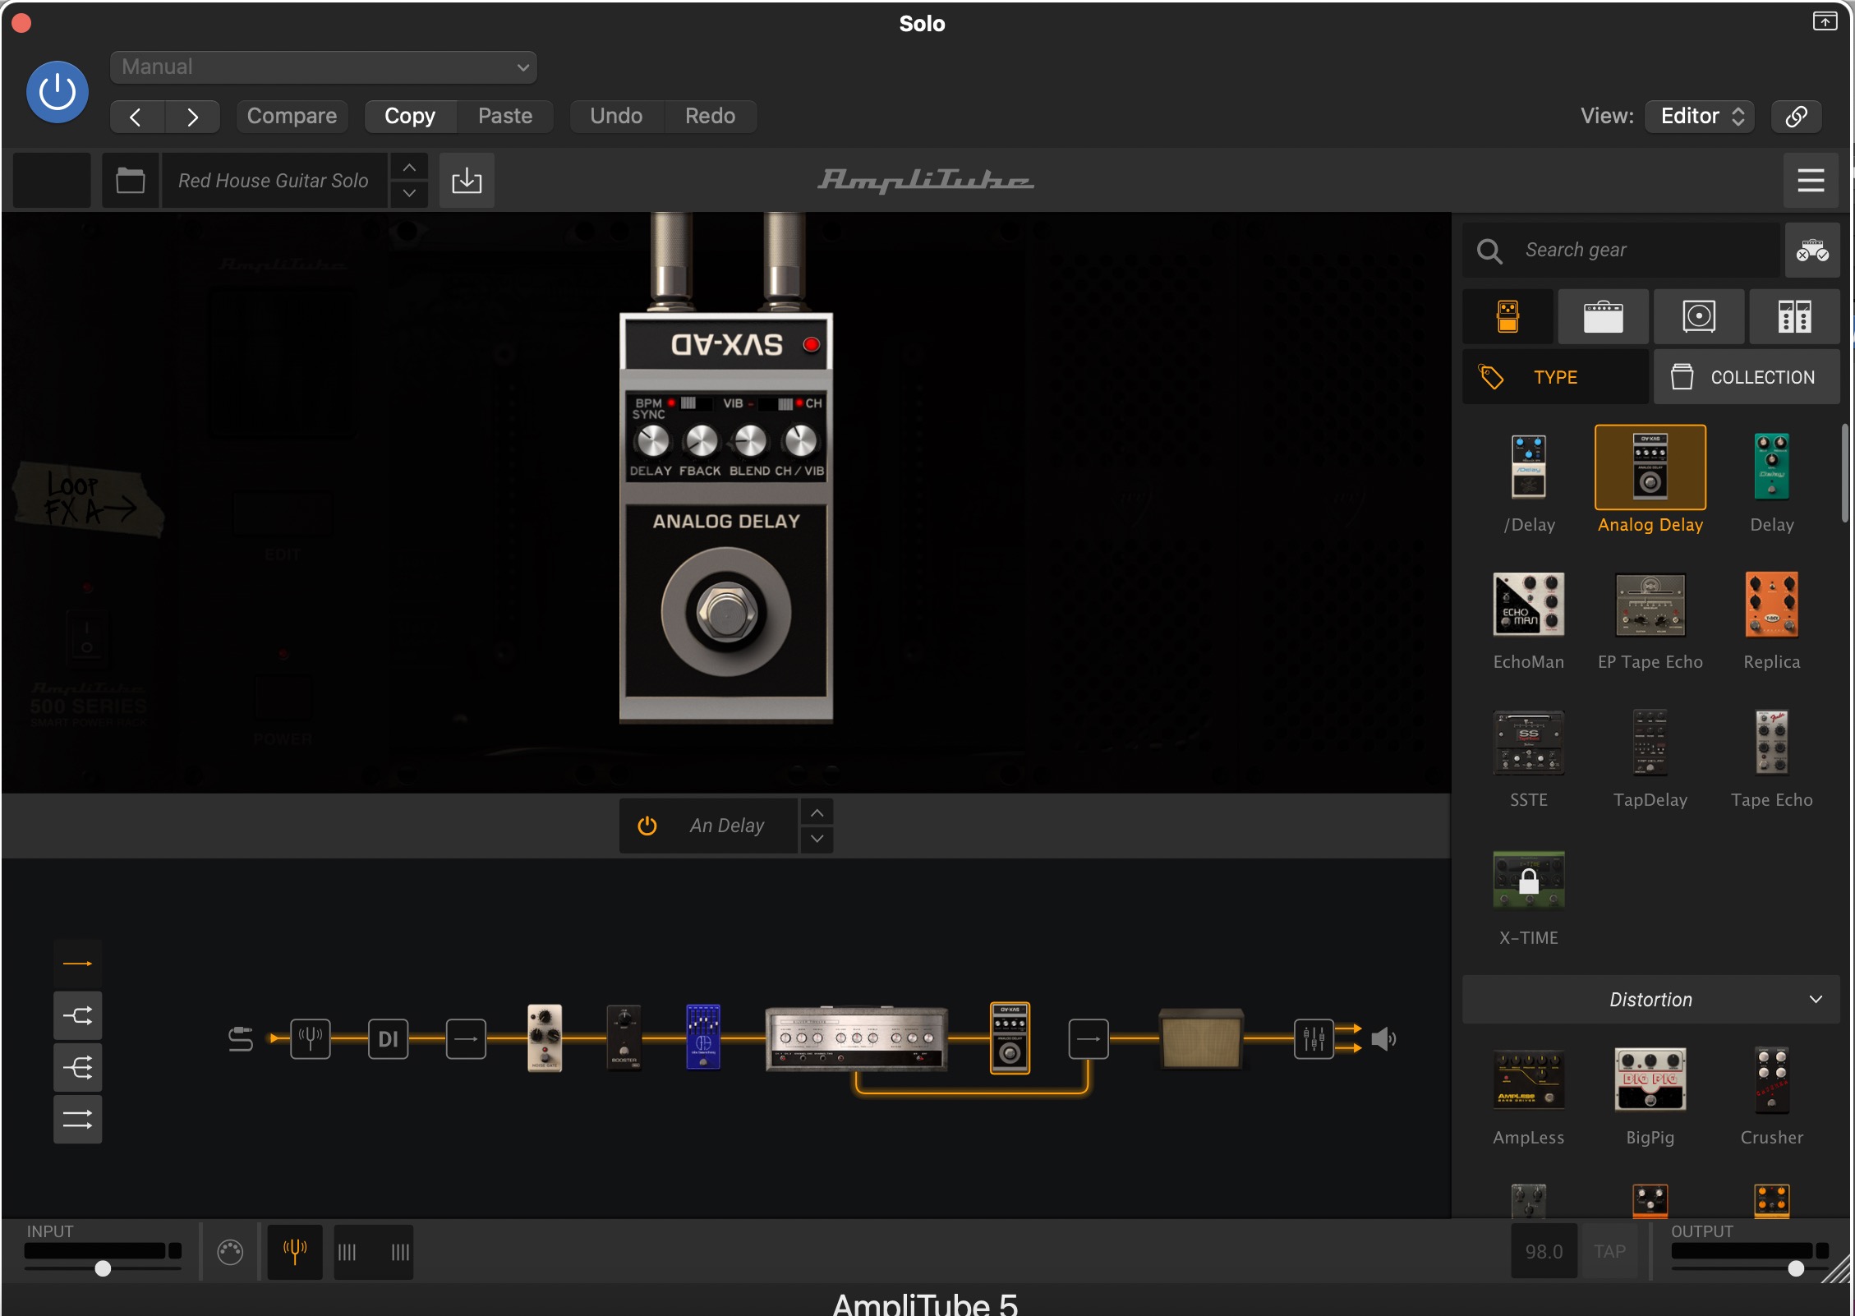This screenshot has height=1316, width=1855.
Task: Click the TAP tempo button
Action: pyautogui.click(x=1610, y=1252)
